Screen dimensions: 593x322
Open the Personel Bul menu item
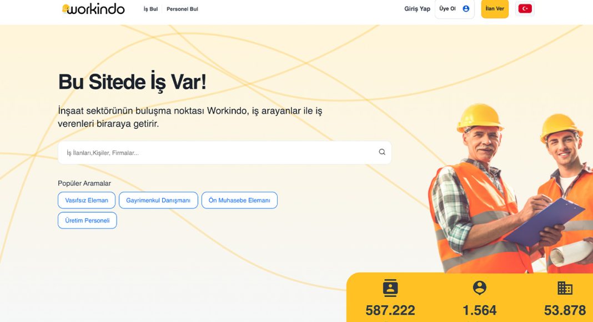pyautogui.click(x=182, y=9)
